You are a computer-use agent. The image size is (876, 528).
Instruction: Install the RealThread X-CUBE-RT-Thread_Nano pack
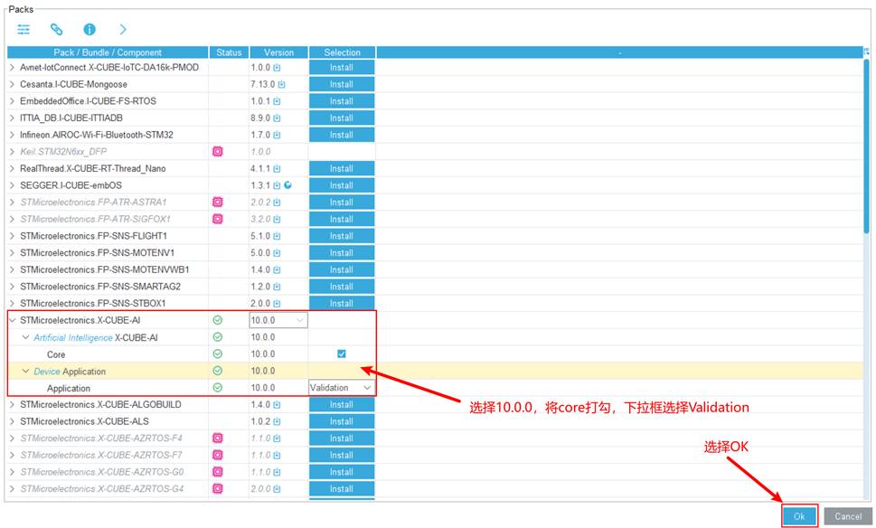click(x=342, y=169)
